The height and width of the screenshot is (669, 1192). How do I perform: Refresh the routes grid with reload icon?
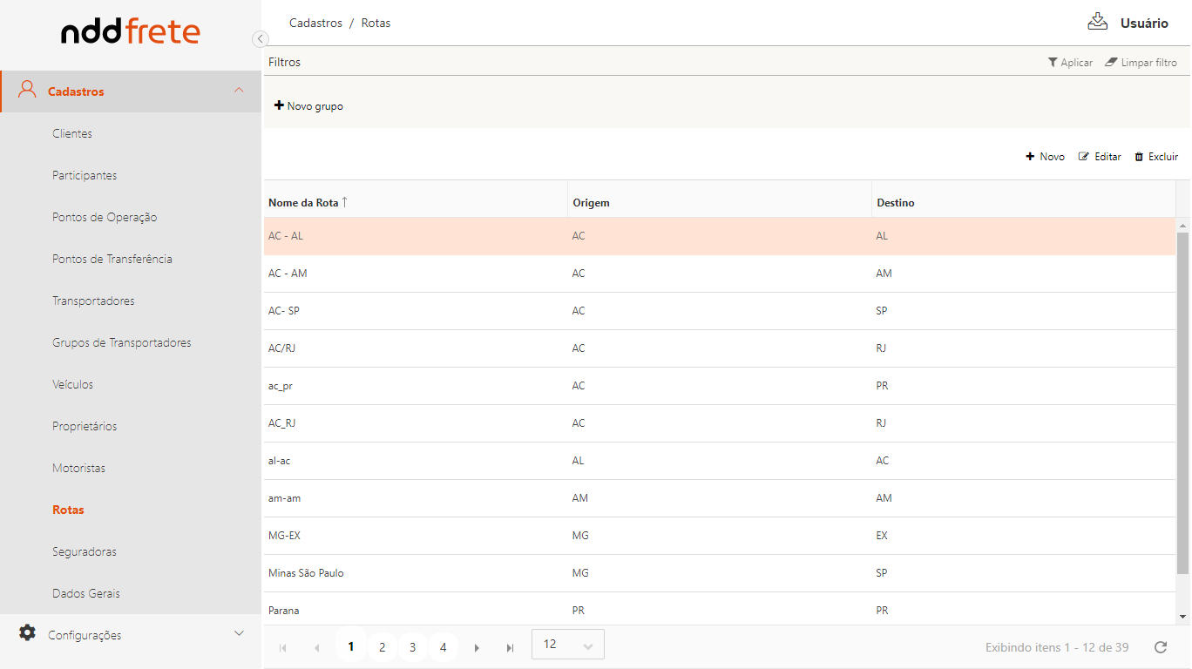click(x=1160, y=647)
